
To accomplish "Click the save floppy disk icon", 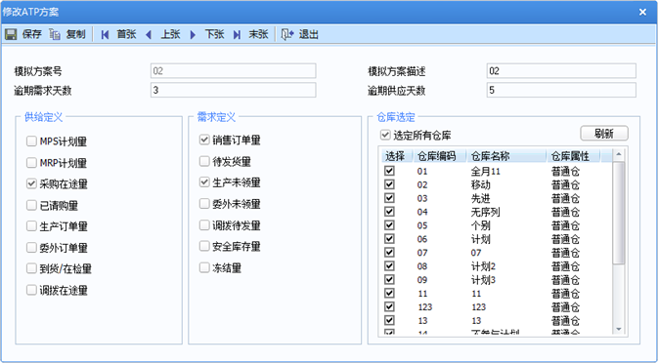I will (x=11, y=34).
